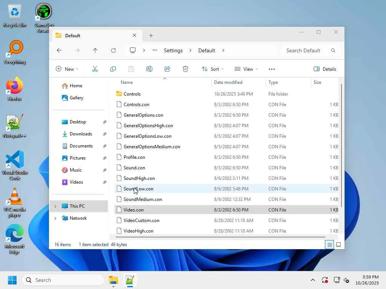Click Settings in breadcrumb path
The width and height of the screenshot is (386, 289).
173,50
